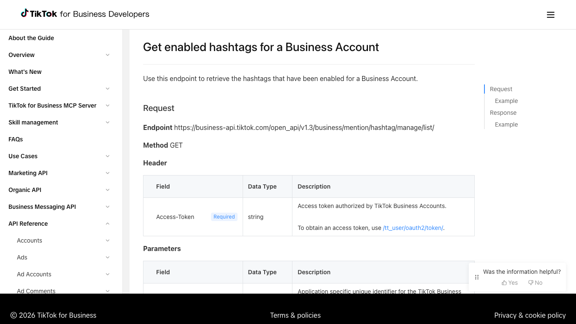
Task: Click the Request section heading
Action: (x=159, y=108)
